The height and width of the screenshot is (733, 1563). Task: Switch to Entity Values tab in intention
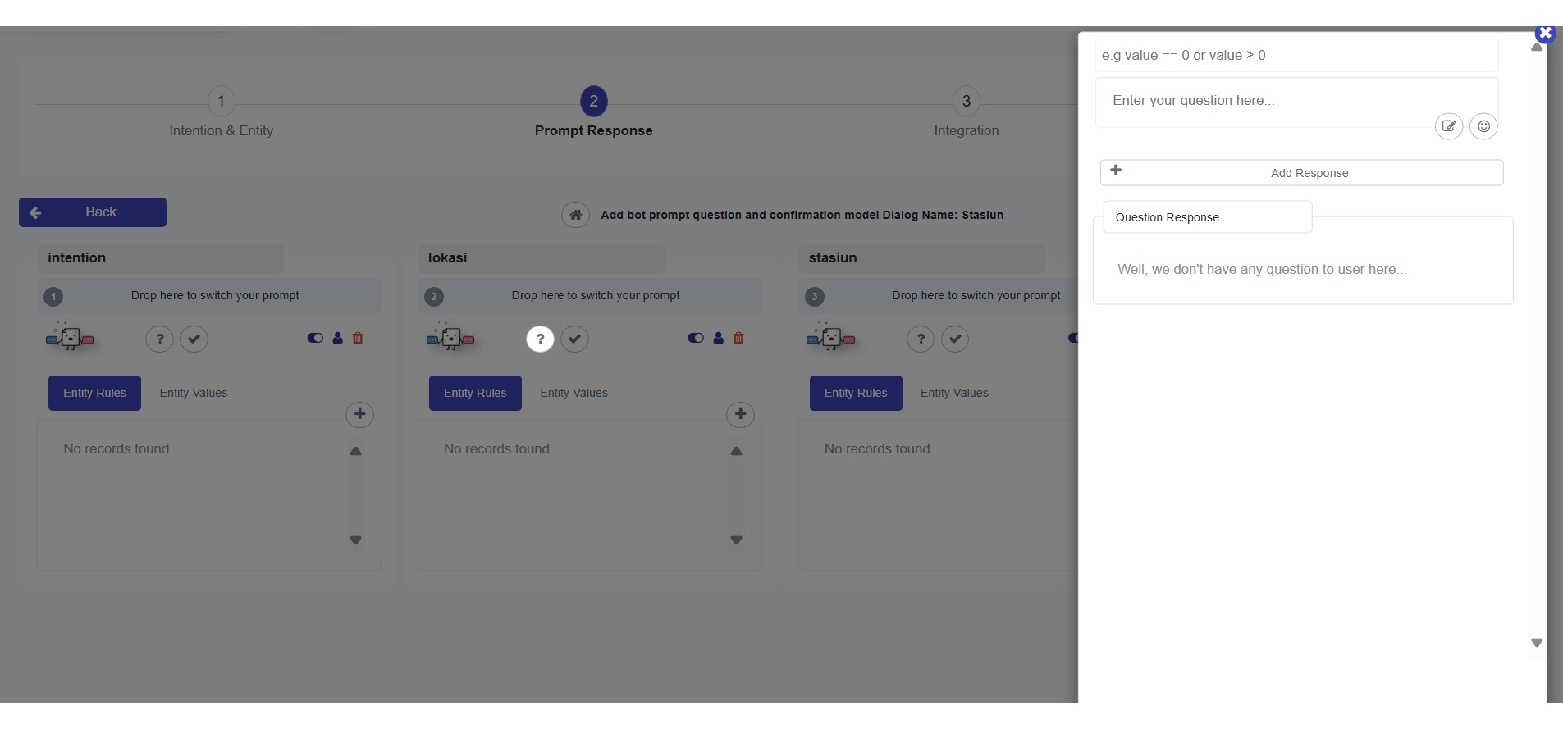pos(194,393)
